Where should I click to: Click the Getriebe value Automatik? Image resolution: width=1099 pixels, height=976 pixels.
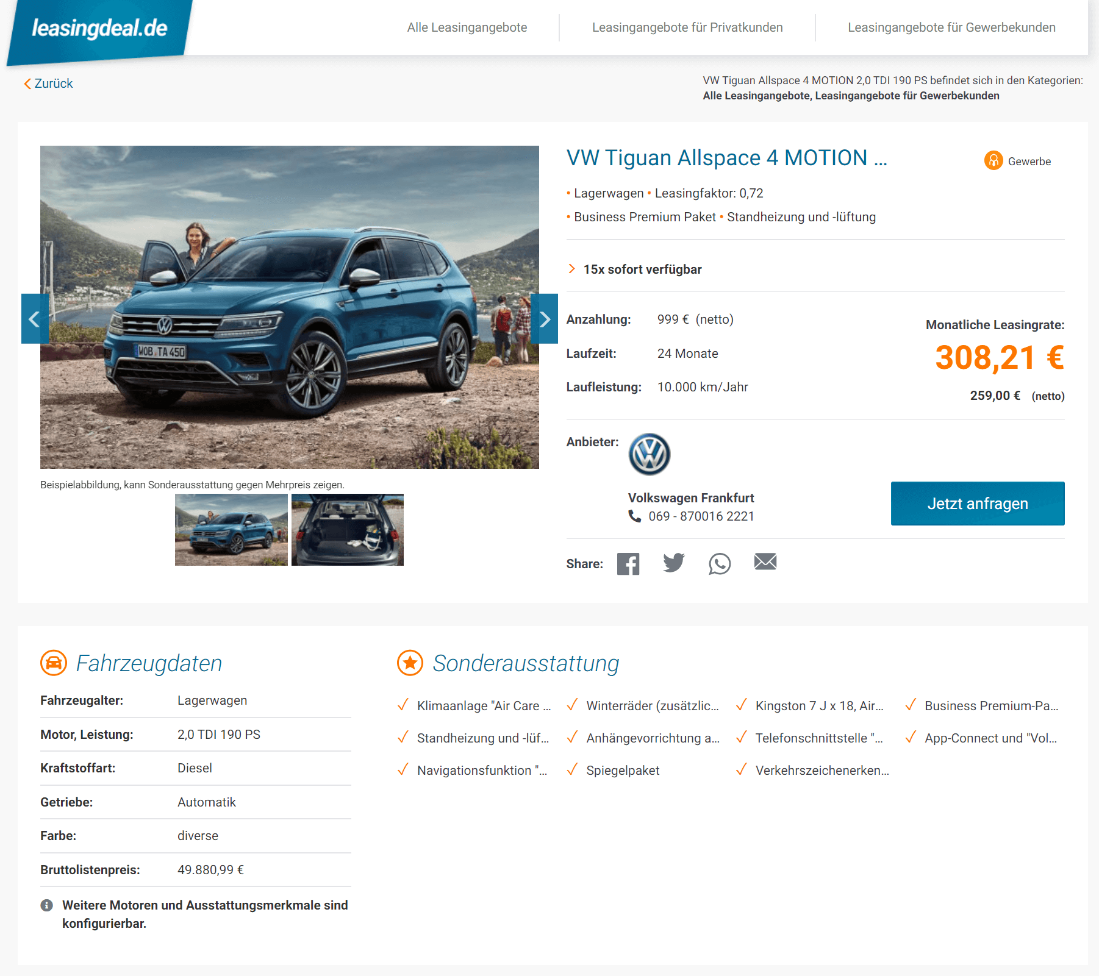(x=207, y=802)
